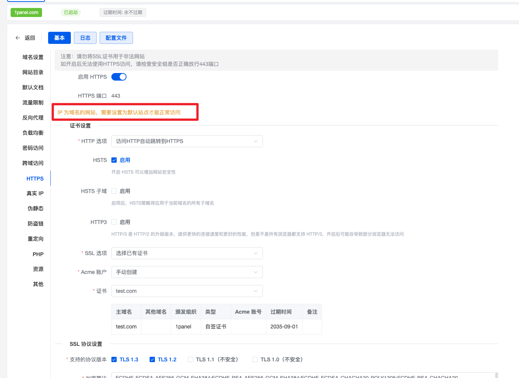This screenshot has width=519, height=378.
Task: Click the 1panel.com site tag
Action: click(26, 12)
